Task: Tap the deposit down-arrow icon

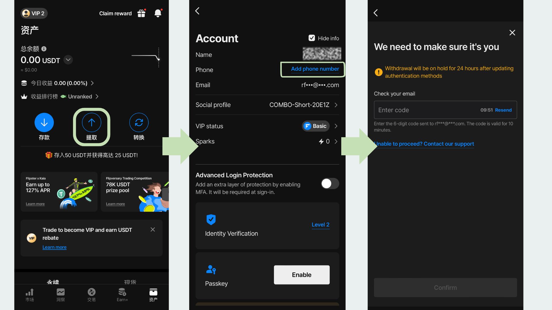Action: point(44,123)
